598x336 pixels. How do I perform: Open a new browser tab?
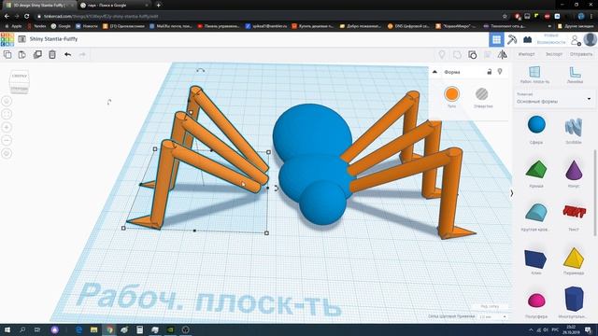coord(158,6)
